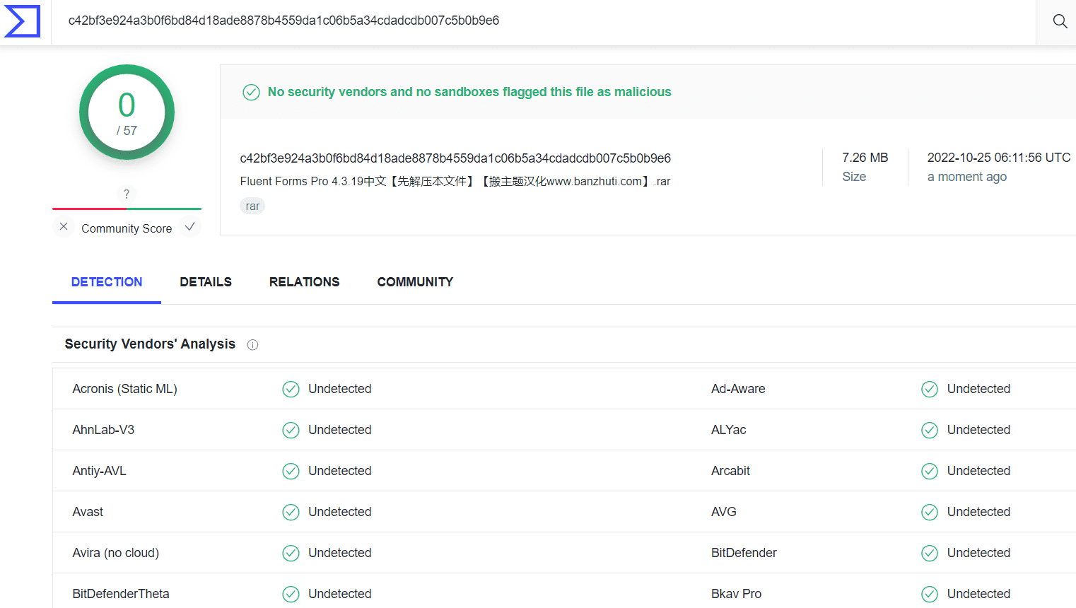Click the check icon in Antiy-AVL row
This screenshot has width=1076, height=608.
pyautogui.click(x=291, y=472)
